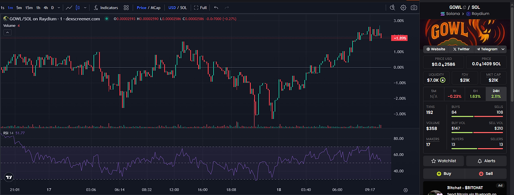
Task: Switch chart denomination to SOL
Action: pos(183,8)
